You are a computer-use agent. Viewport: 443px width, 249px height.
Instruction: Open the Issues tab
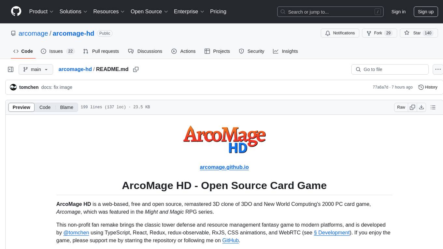pos(58,51)
